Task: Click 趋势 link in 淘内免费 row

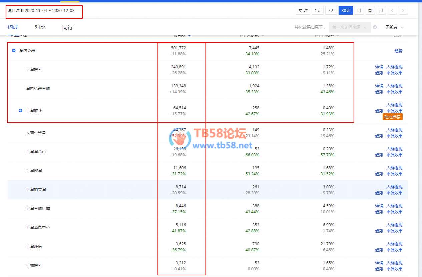Action: 398,51
